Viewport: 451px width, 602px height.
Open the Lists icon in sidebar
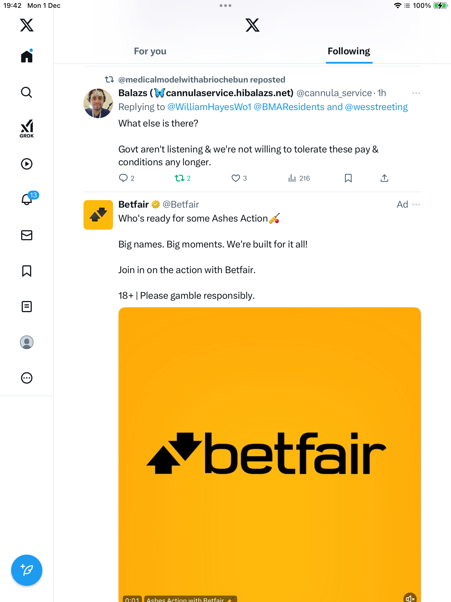click(27, 307)
